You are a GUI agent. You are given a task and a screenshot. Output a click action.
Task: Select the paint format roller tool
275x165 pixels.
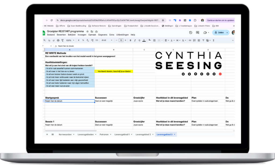click(x=62, y=40)
